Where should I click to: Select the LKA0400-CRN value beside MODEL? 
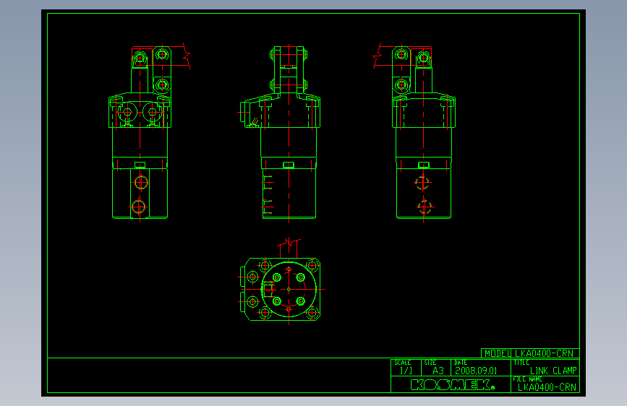click(544, 353)
